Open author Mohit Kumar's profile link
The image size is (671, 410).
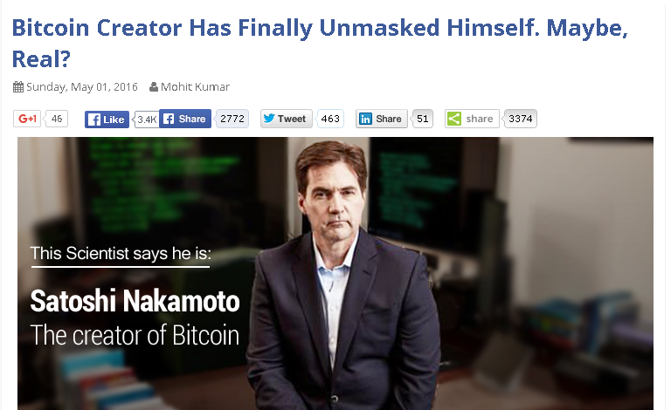click(x=195, y=87)
